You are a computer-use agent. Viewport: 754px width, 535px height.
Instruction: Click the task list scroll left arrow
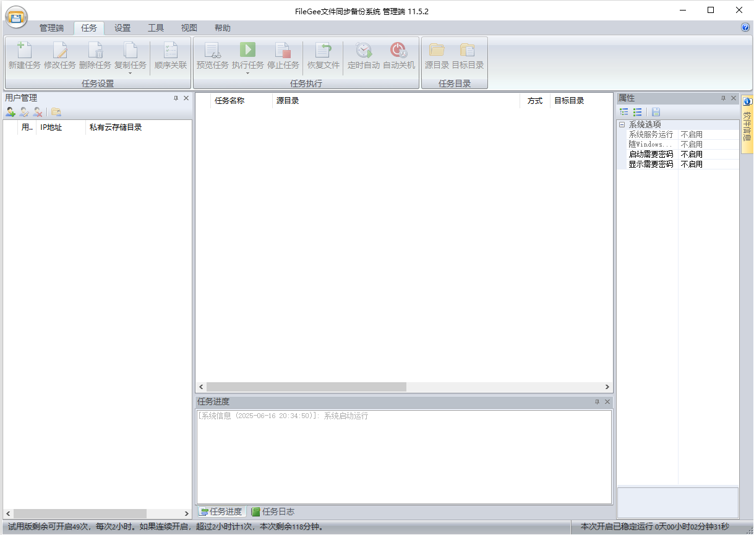click(201, 387)
